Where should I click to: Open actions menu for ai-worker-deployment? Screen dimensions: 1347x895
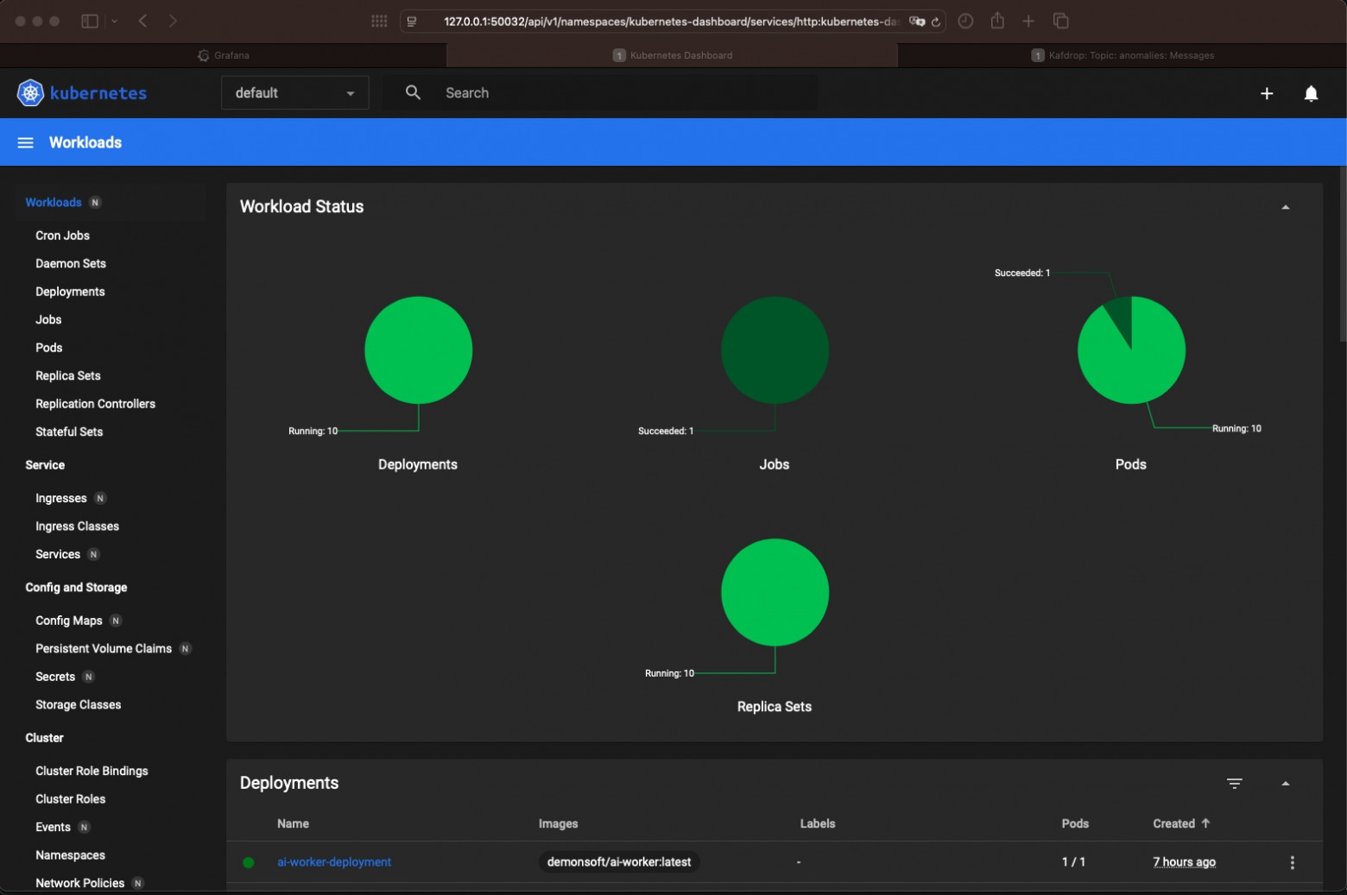coord(1292,862)
